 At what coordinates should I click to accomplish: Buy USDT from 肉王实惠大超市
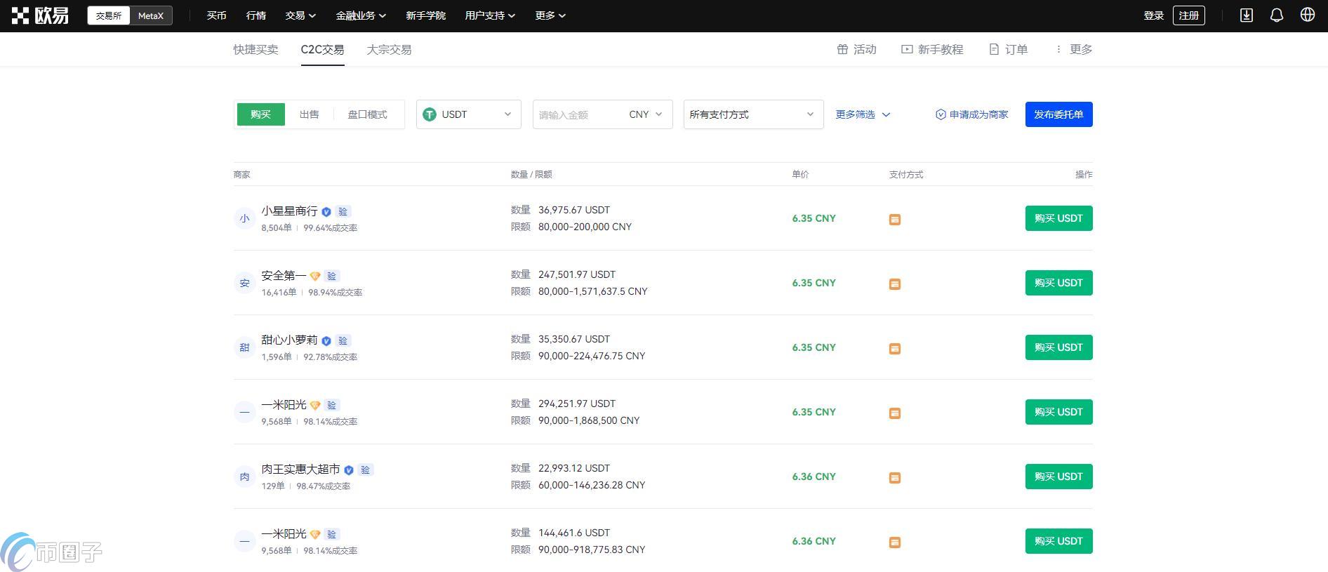1059,477
